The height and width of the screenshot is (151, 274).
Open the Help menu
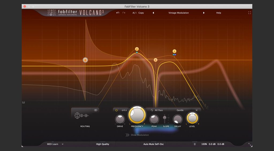click(218, 13)
